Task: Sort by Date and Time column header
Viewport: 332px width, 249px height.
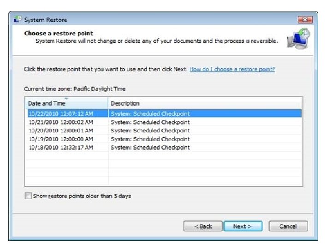Action: click(66, 103)
